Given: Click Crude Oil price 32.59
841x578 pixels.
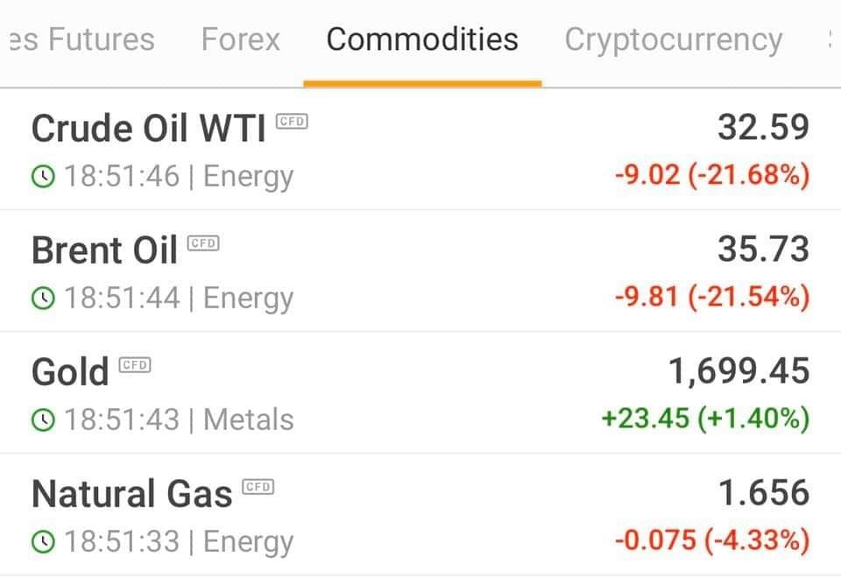Looking at the screenshot, I should pyautogui.click(x=764, y=128).
